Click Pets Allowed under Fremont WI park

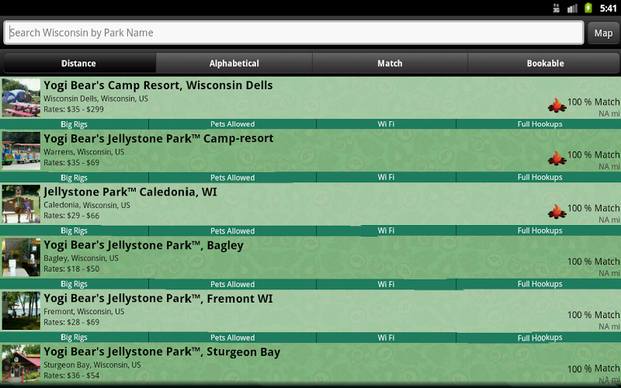point(232,338)
